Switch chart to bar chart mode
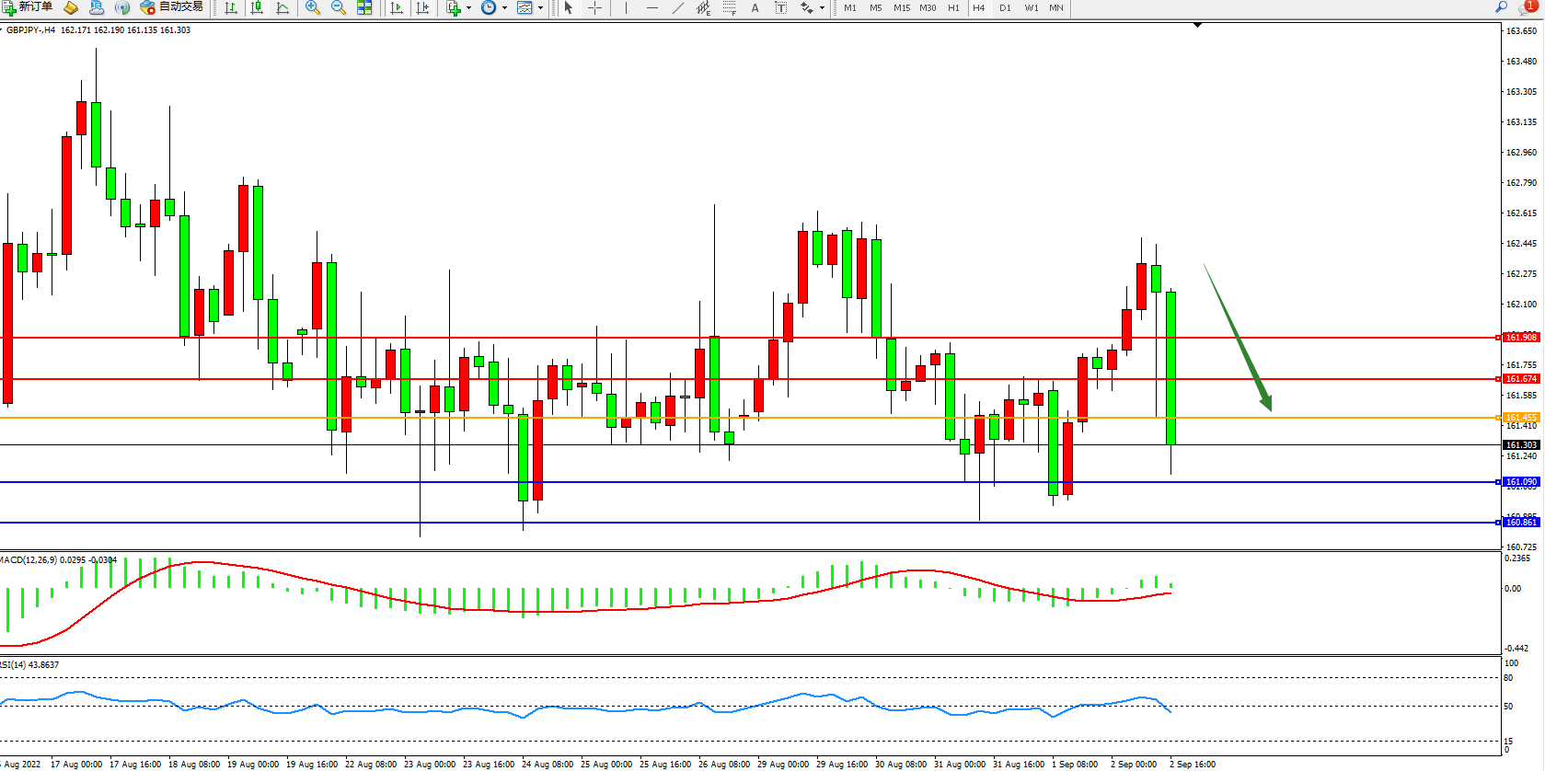 [231, 7]
